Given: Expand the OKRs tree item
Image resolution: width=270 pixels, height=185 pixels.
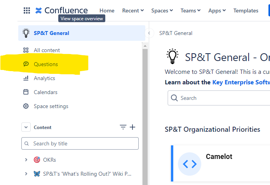Looking at the screenshot, I should pyautogui.click(x=26, y=160).
